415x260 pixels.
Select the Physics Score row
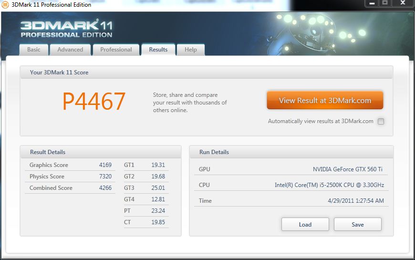(x=70, y=177)
